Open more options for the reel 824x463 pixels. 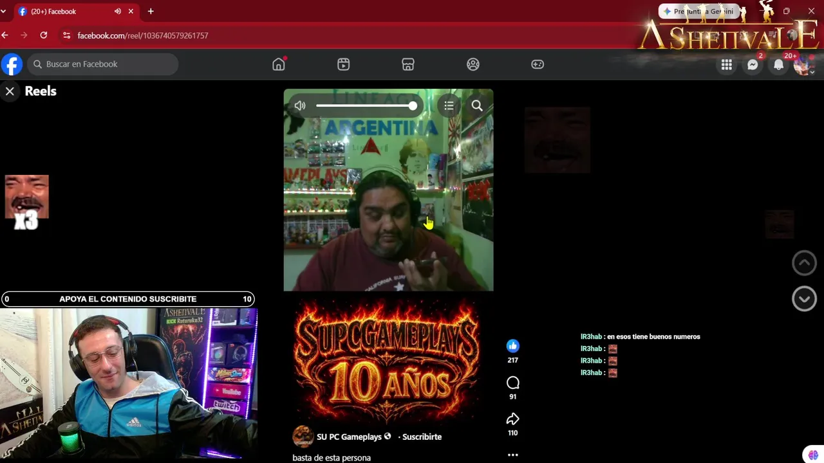[x=512, y=455]
